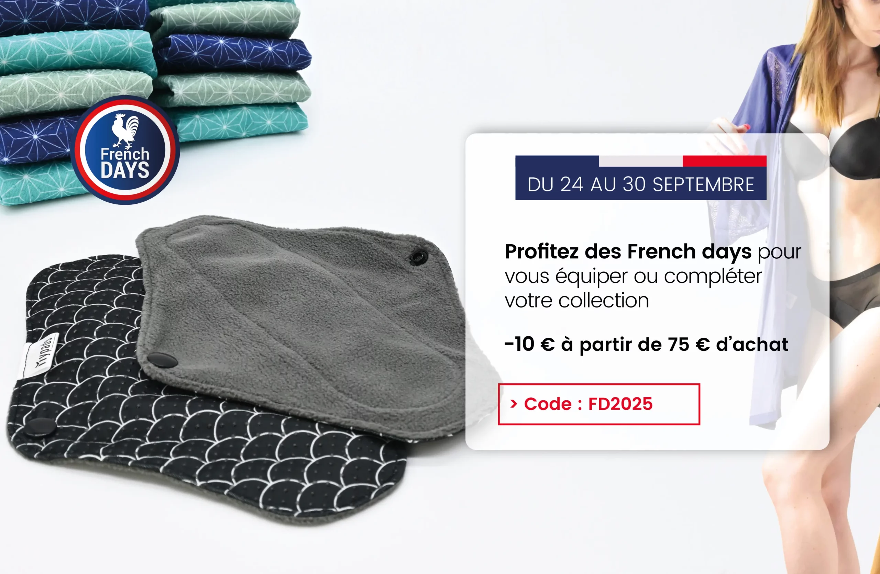Click the DU 24 AU 30 SEPTEMBRE banner

tap(640, 178)
